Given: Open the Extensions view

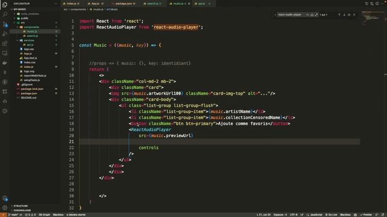Looking at the screenshot, I should (x=5, y=43).
